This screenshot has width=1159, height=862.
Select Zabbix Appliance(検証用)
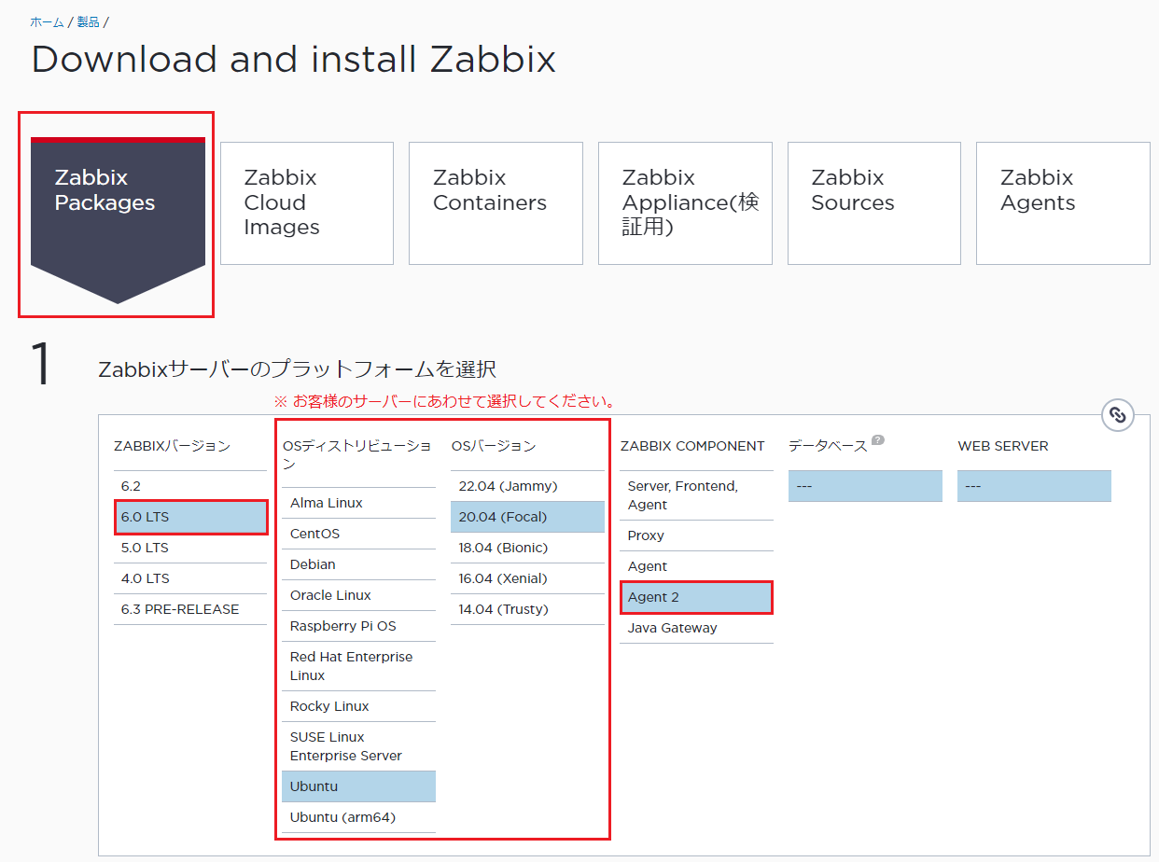[685, 203]
